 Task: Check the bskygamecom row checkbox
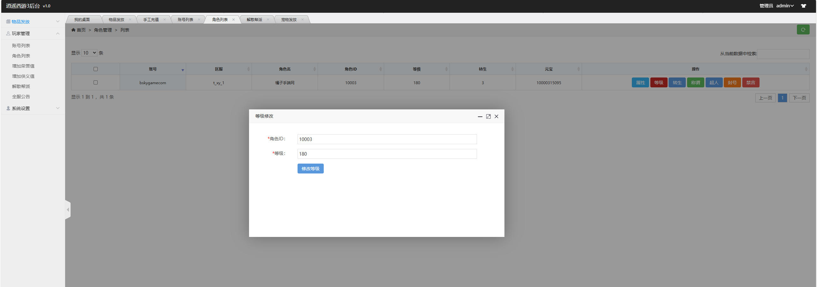pyautogui.click(x=95, y=83)
